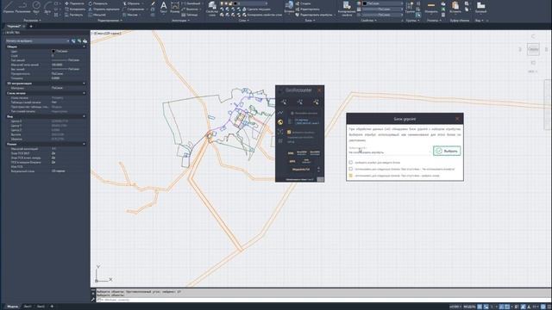552x310 pixels.
Task: Check second checkbox in Блок gcpoint dialog
Action: (x=351, y=169)
